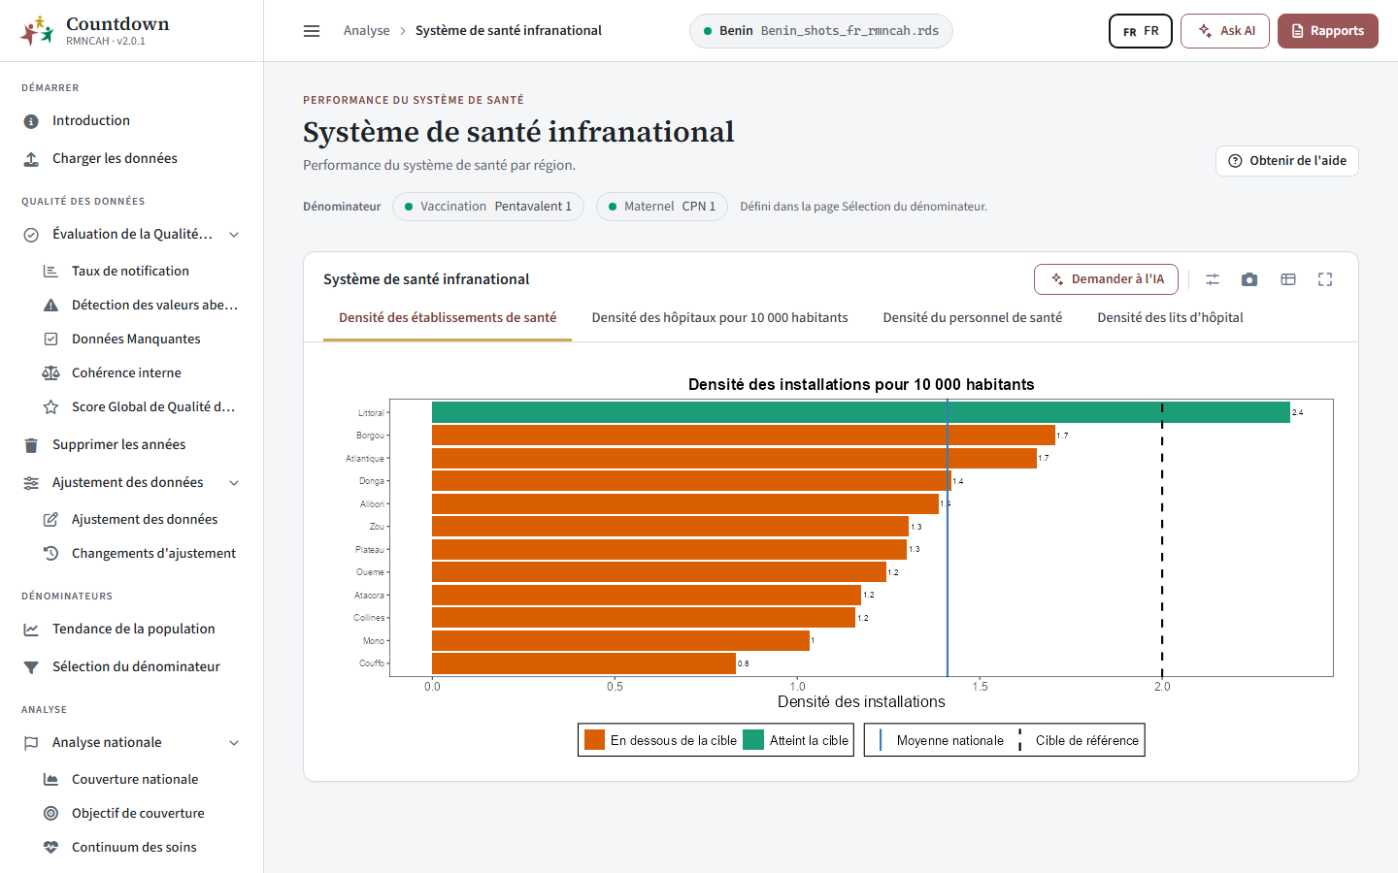1398x873 pixels.
Task: Switch to Densité du personnel de santé tab
Action: (x=972, y=318)
